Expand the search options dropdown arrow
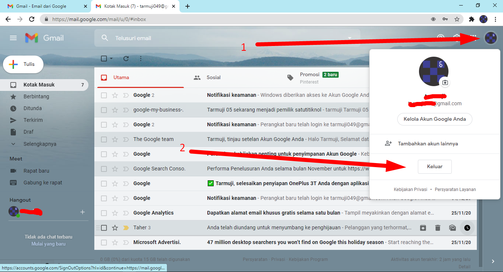This screenshot has width=503, height=272. (350, 38)
